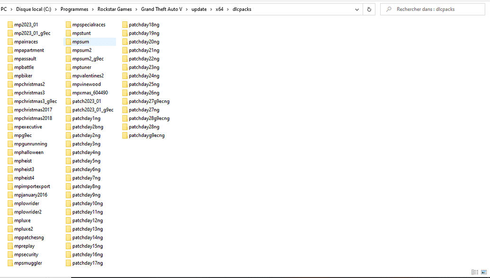The height and width of the screenshot is (278, 490).
Task: Select the folder name 'mpvinewood'
Action: (x=87, y=84)
